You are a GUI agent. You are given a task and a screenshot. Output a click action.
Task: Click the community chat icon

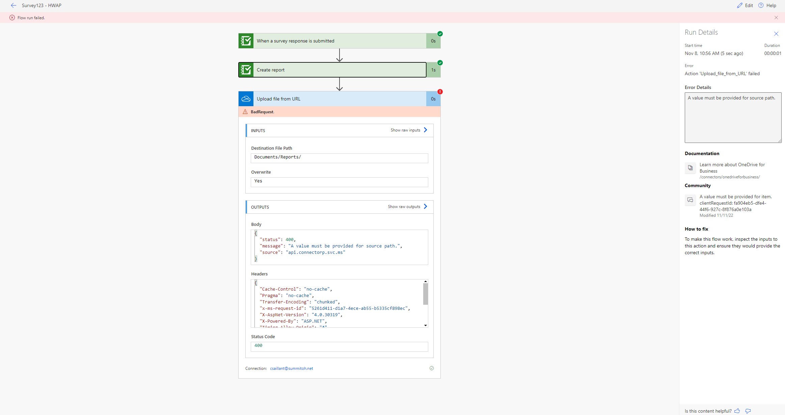(x=690, y=200)
